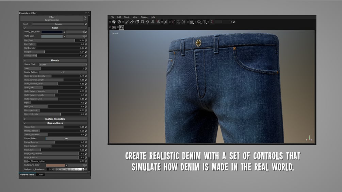The height and width of the screenshot is (192, 342).
Task: Click the Seed Random button
Action: [58, 24]
